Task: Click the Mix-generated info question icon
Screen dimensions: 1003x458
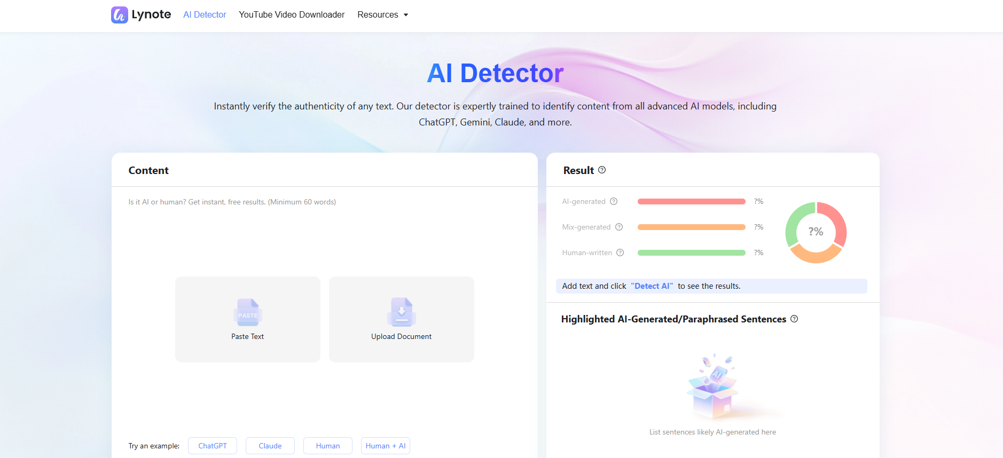Action: (x=619, y=227)
